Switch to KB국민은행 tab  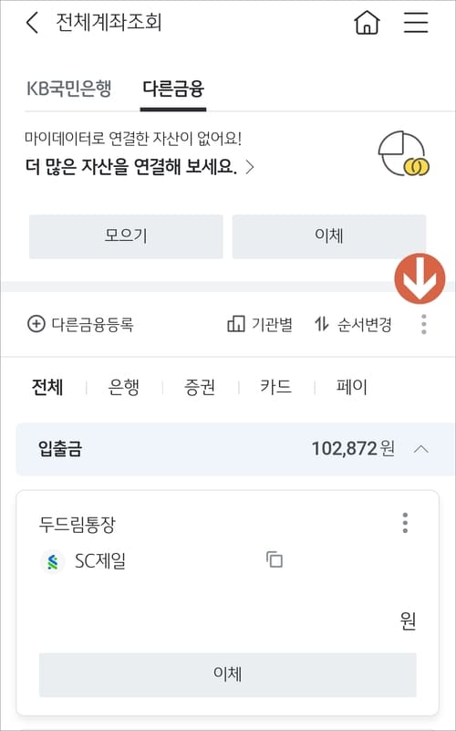[x=68, y=89]
